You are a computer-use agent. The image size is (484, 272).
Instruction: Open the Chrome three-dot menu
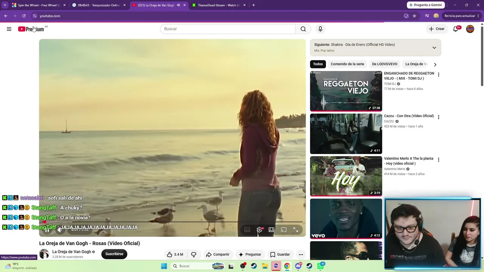pyautogui.click(x=478, y=16)
